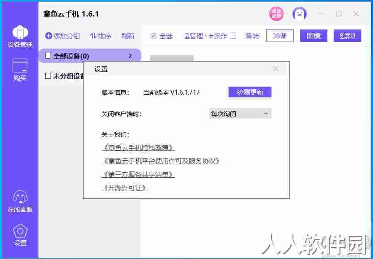The image size is (373, 259).
Task: Minimize the 章鱼云手机 window
Action: (322, 14)
